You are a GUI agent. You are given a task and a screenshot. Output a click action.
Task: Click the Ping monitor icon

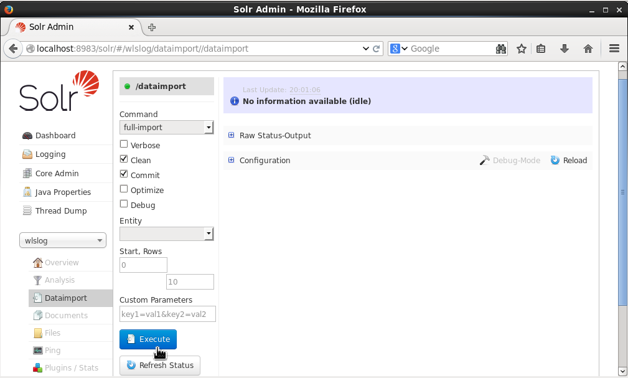tap(37, 351)
